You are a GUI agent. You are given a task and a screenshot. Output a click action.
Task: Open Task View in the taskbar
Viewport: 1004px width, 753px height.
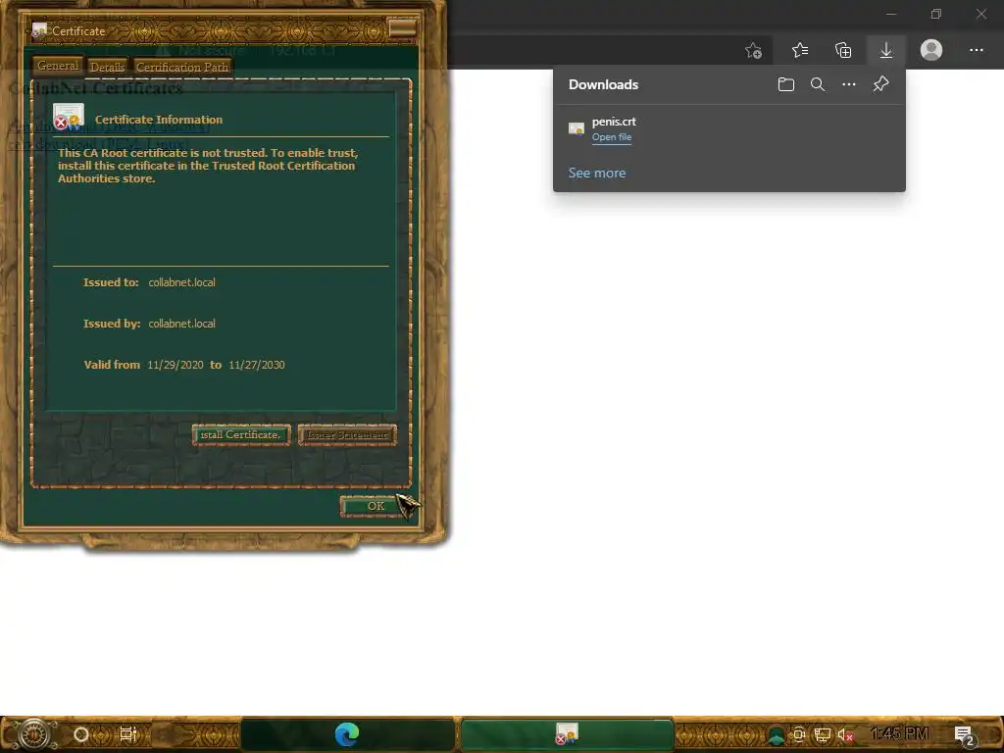click(x=128, y=734)
